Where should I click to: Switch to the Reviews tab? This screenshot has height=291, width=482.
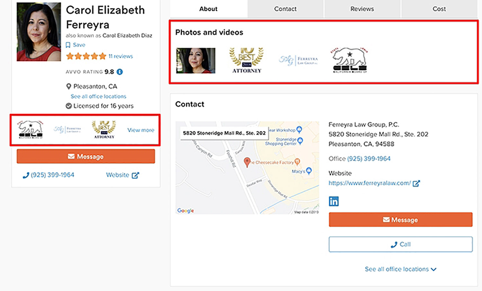point(362,9)
